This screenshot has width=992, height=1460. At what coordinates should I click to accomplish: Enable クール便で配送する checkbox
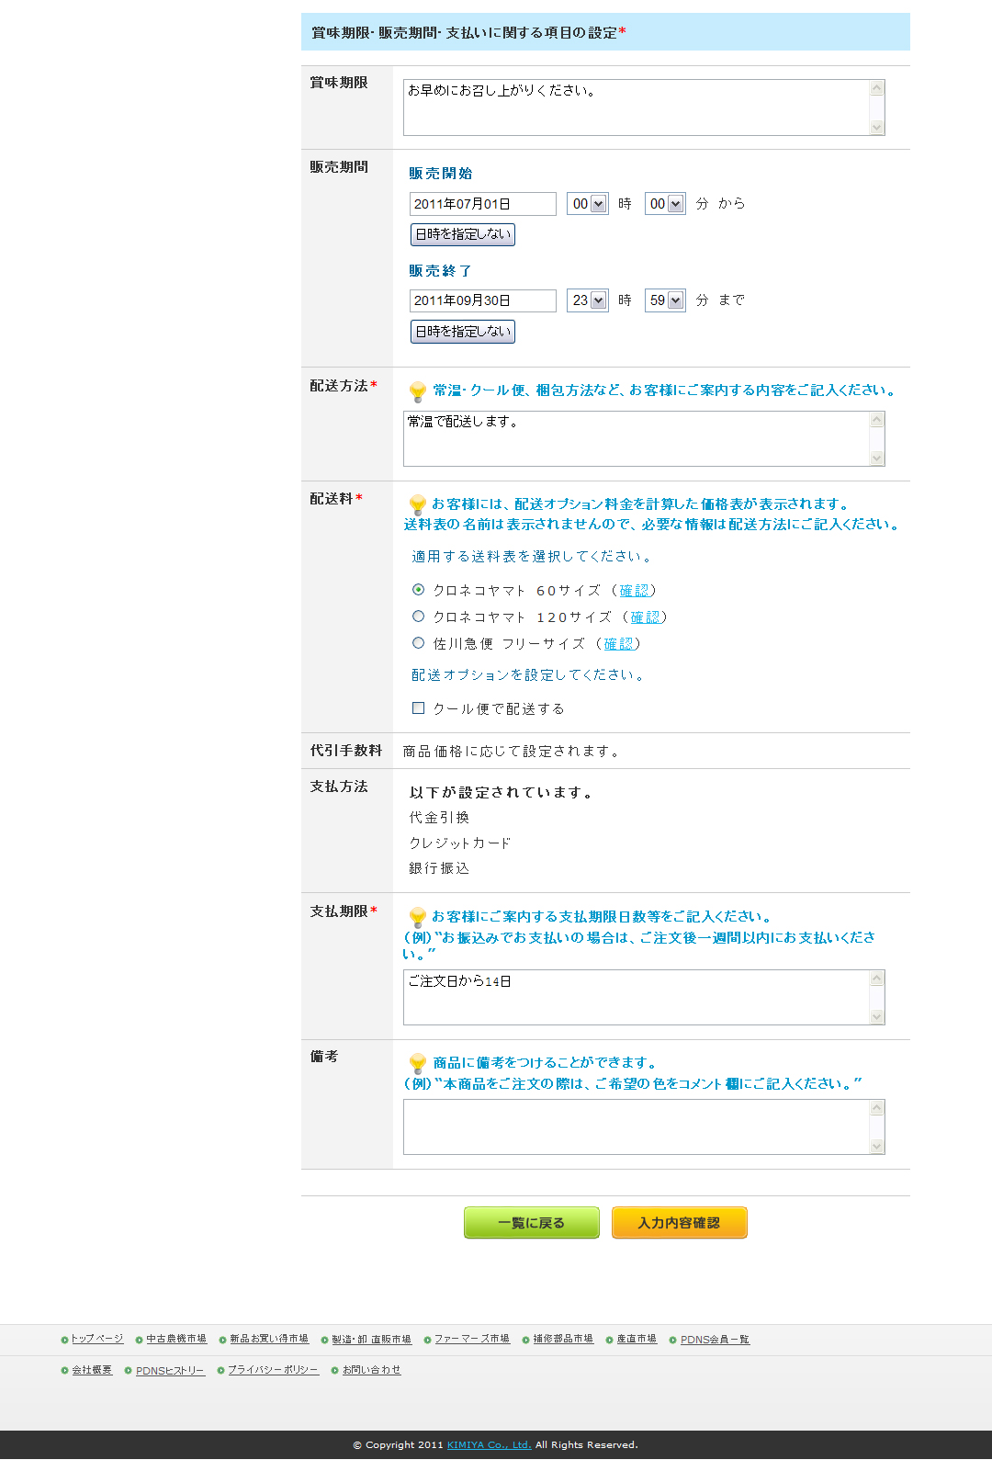pos(418,708)
